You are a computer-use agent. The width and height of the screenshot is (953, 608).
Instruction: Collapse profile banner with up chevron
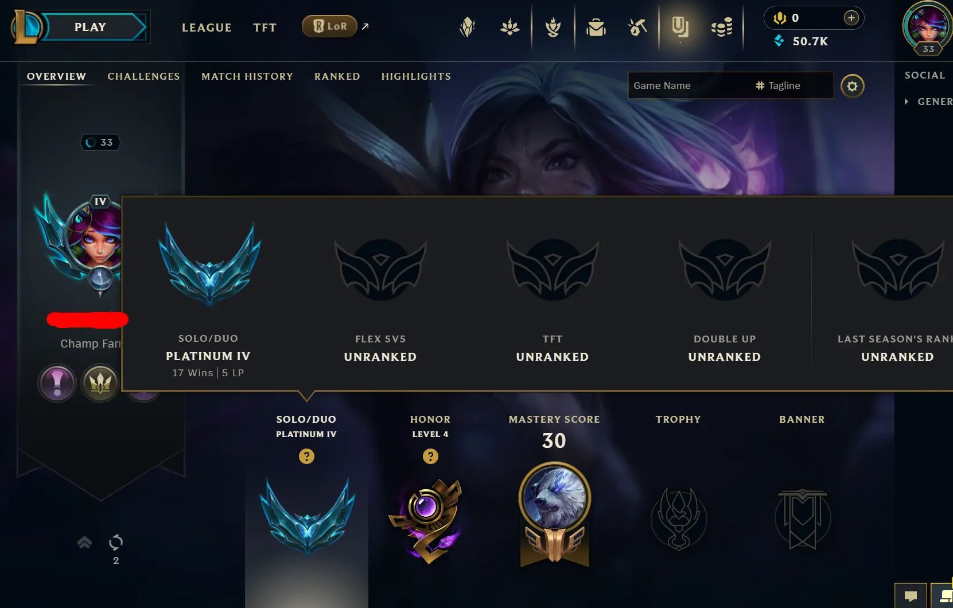pos(84,542)
